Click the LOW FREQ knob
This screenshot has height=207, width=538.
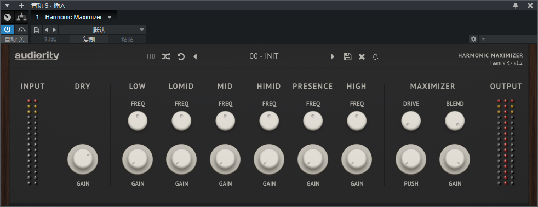coord(138,121)
